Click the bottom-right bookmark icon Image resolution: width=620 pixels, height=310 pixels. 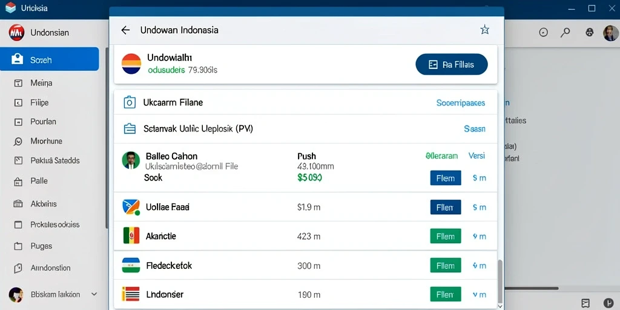586,303
